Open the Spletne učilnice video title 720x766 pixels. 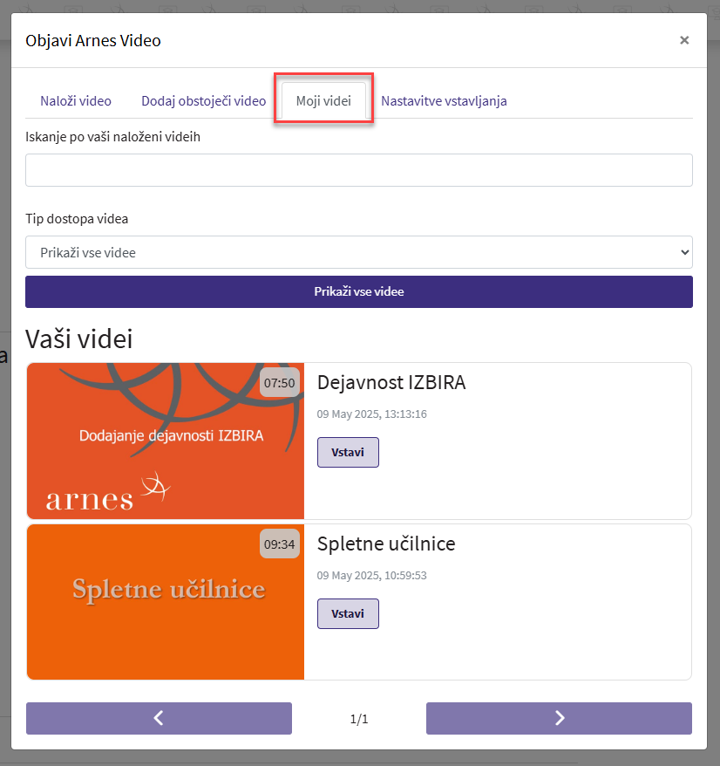tap(386, 544)
